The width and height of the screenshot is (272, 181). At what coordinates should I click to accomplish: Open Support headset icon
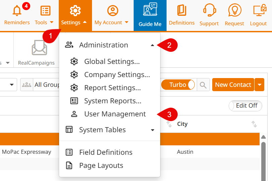210,10
